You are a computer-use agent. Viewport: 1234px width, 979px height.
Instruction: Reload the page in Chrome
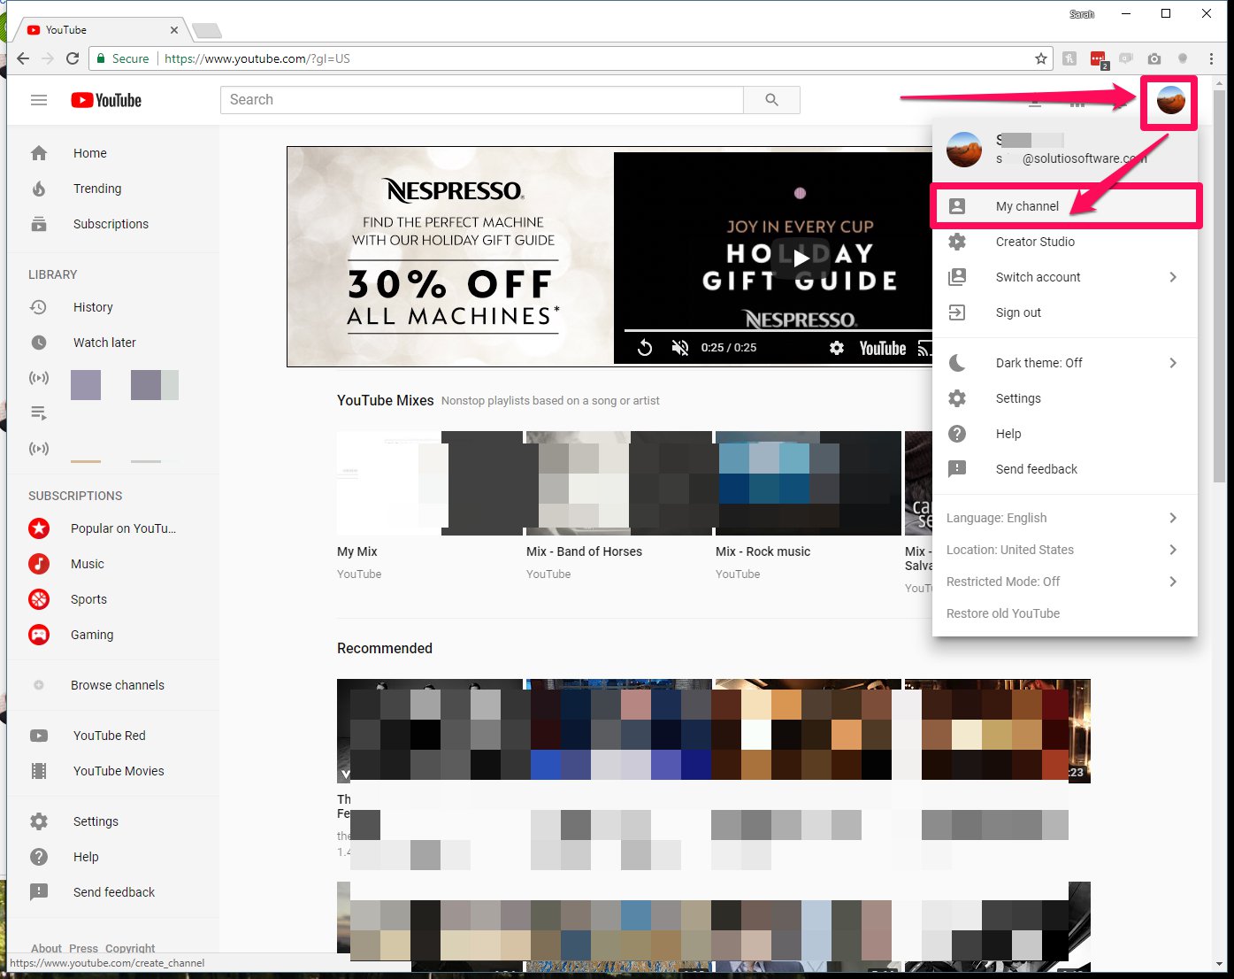[x=73, y=58]
